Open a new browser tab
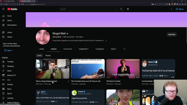The width and height of the screenshot is (187, 105). [37, 1]
